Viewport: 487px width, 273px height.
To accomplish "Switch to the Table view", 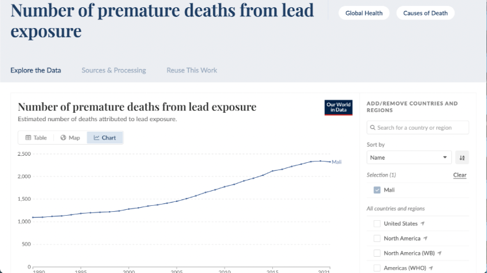I will tap(36, 137).
